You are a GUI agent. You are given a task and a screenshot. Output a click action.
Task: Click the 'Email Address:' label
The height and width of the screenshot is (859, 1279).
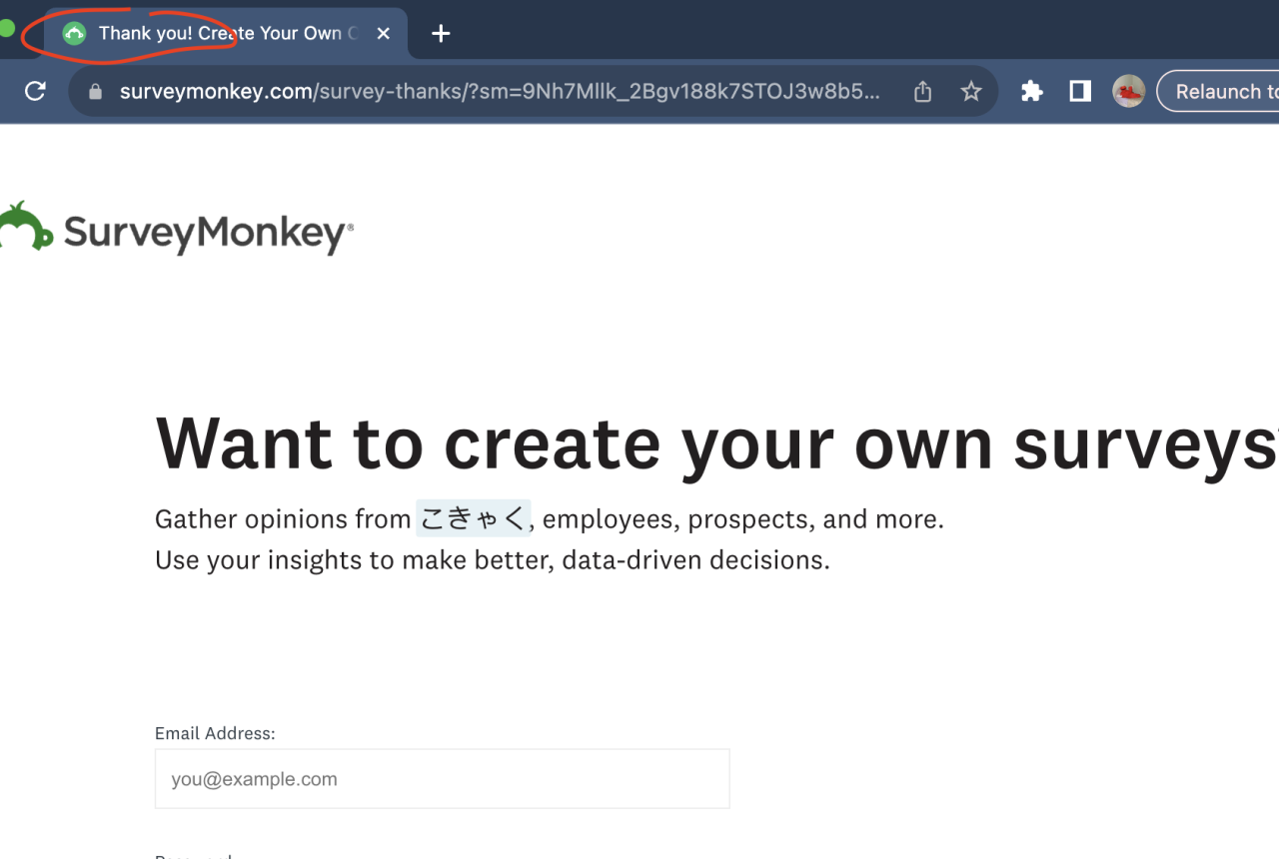(x=215, y=733)
